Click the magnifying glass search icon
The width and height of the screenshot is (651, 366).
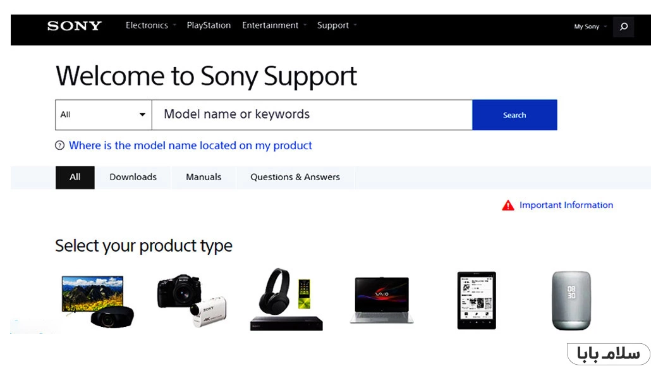(623, 27)
